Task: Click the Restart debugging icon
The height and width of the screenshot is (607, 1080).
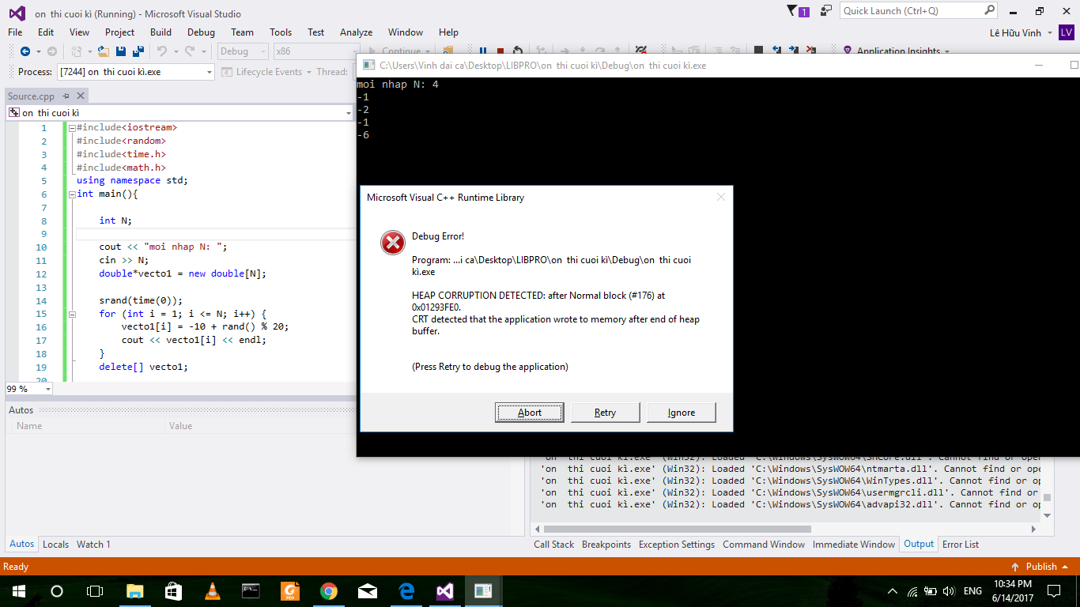Action: pyautogui.click(x=517, y=51)
